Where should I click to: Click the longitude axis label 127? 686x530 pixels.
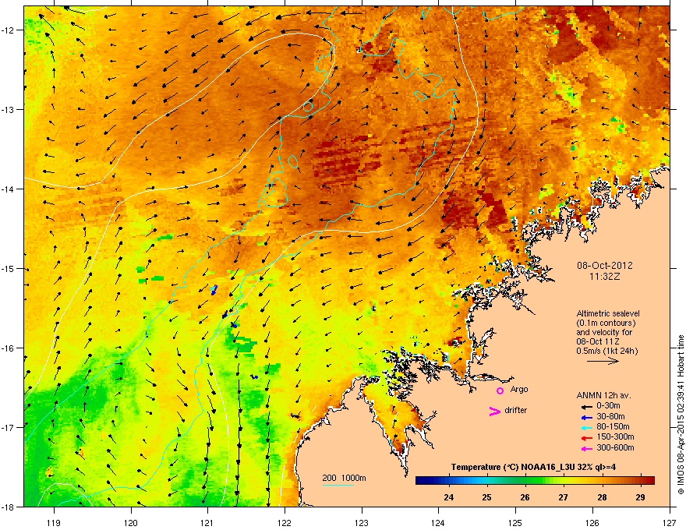(670, 522)
